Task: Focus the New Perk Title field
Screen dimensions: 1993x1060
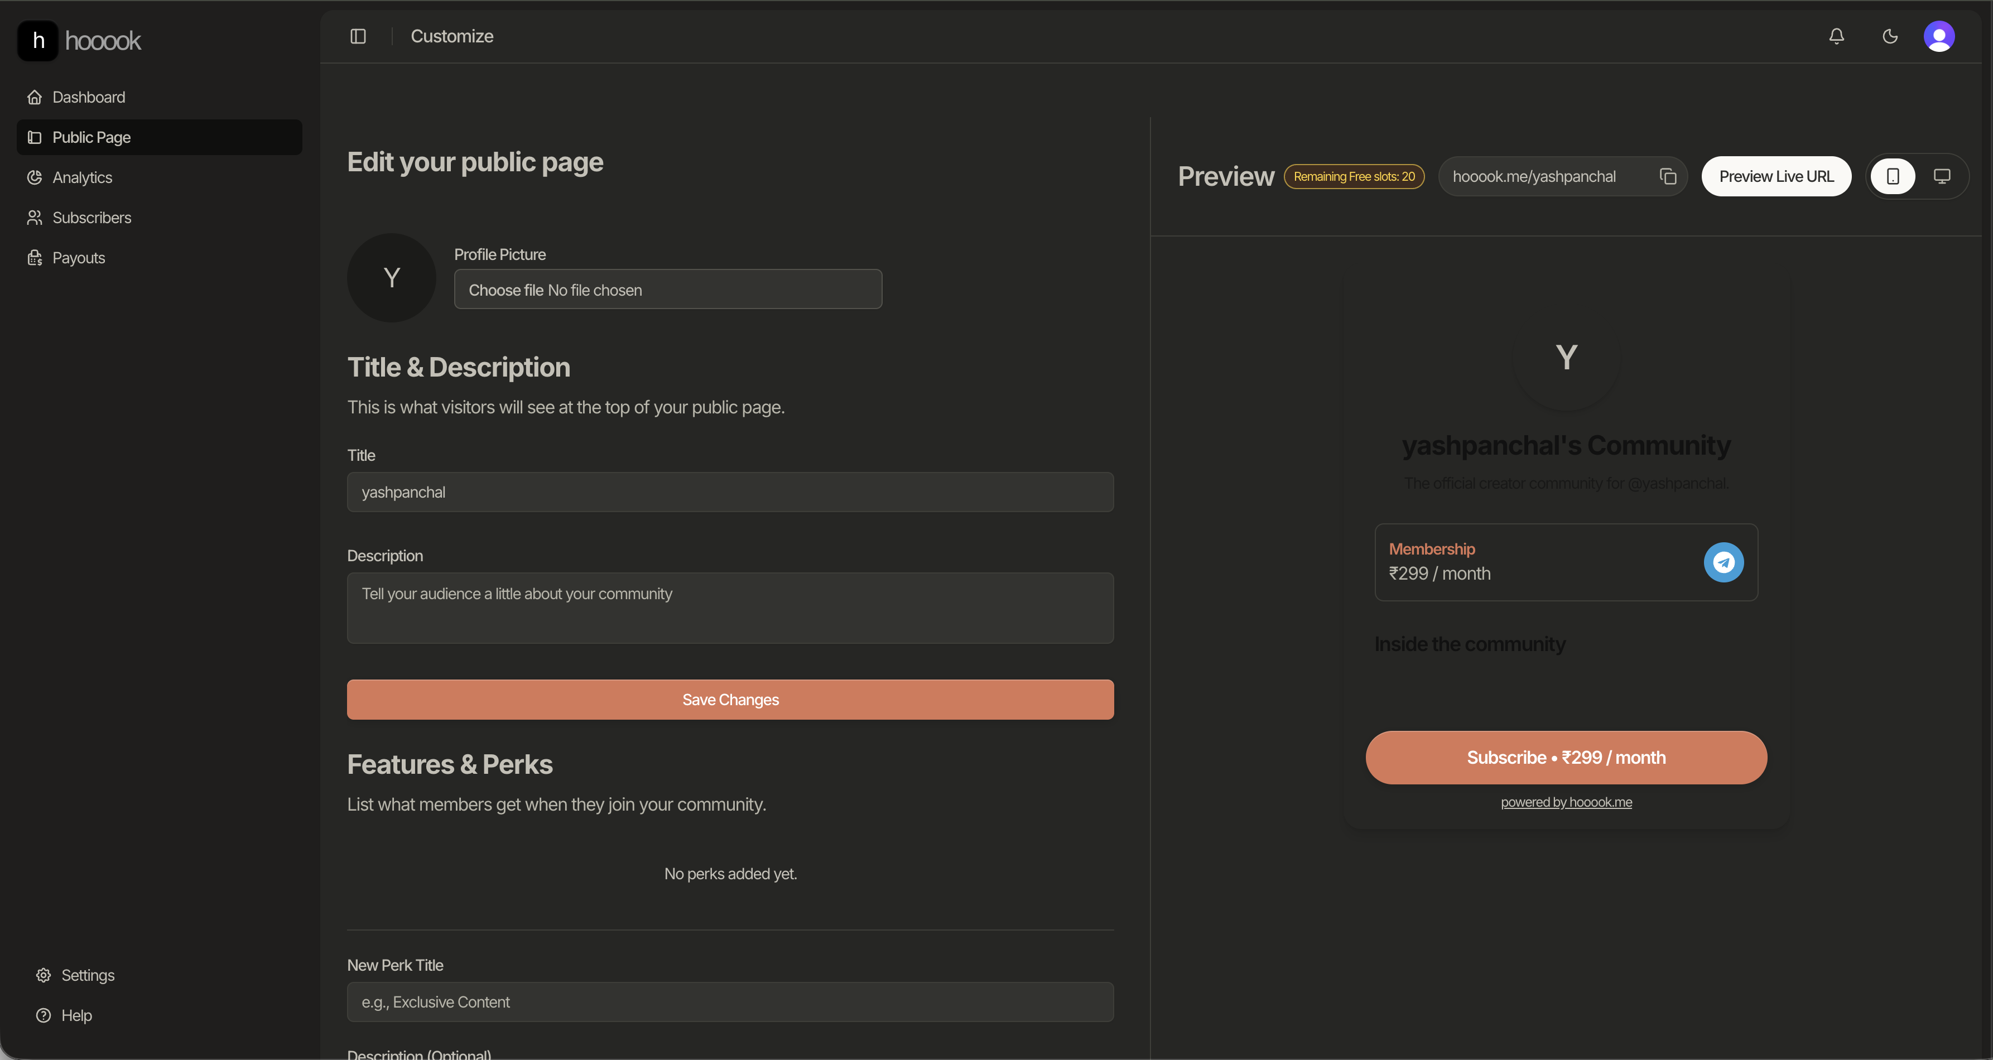Action: click(x=730, y=1002)
